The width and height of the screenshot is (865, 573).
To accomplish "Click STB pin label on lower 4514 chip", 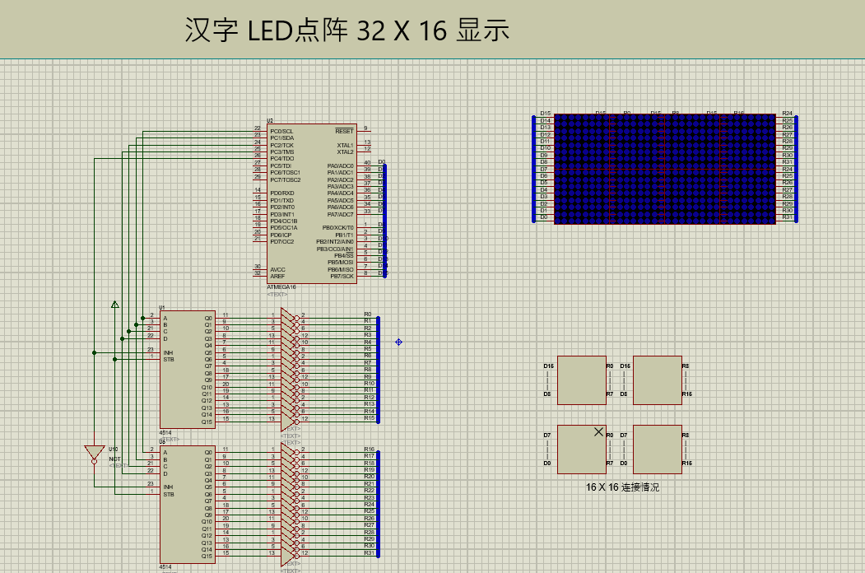I will 168,494.
